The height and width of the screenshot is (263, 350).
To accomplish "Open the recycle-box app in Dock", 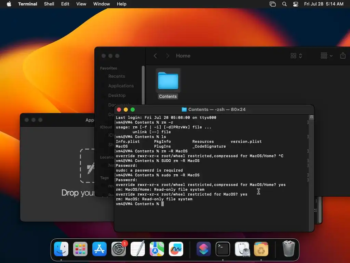I will (261, 249).
